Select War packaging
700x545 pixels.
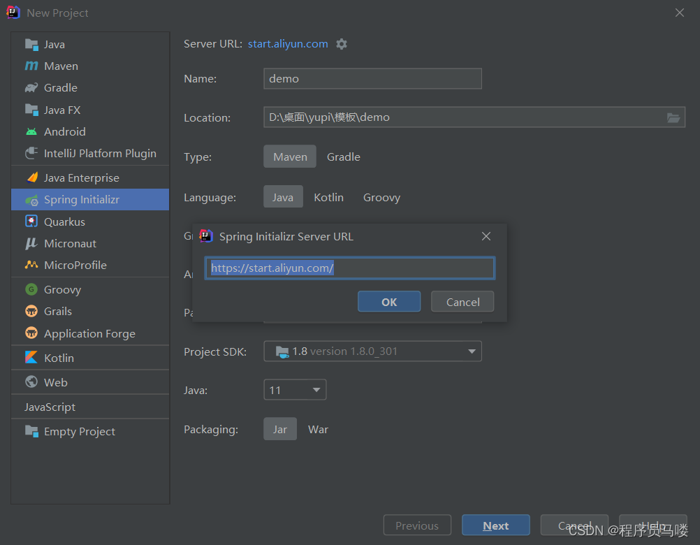tap(318, 429)
